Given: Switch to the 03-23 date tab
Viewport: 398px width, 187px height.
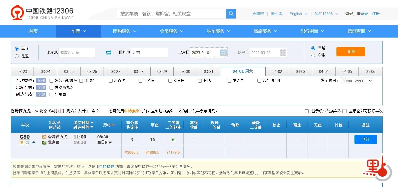Looking at the screenshot, I should coord(22,72).
